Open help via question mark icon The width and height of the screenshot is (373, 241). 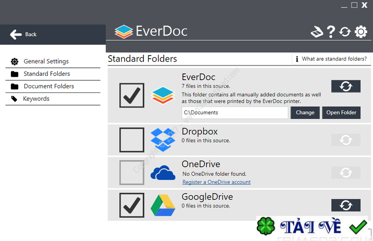331,31
